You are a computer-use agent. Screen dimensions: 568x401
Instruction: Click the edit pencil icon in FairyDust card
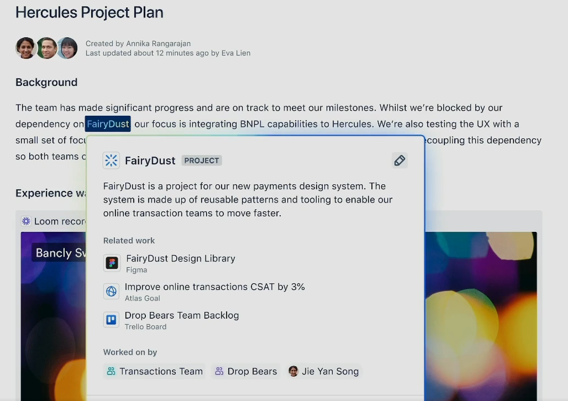(399, 160)
